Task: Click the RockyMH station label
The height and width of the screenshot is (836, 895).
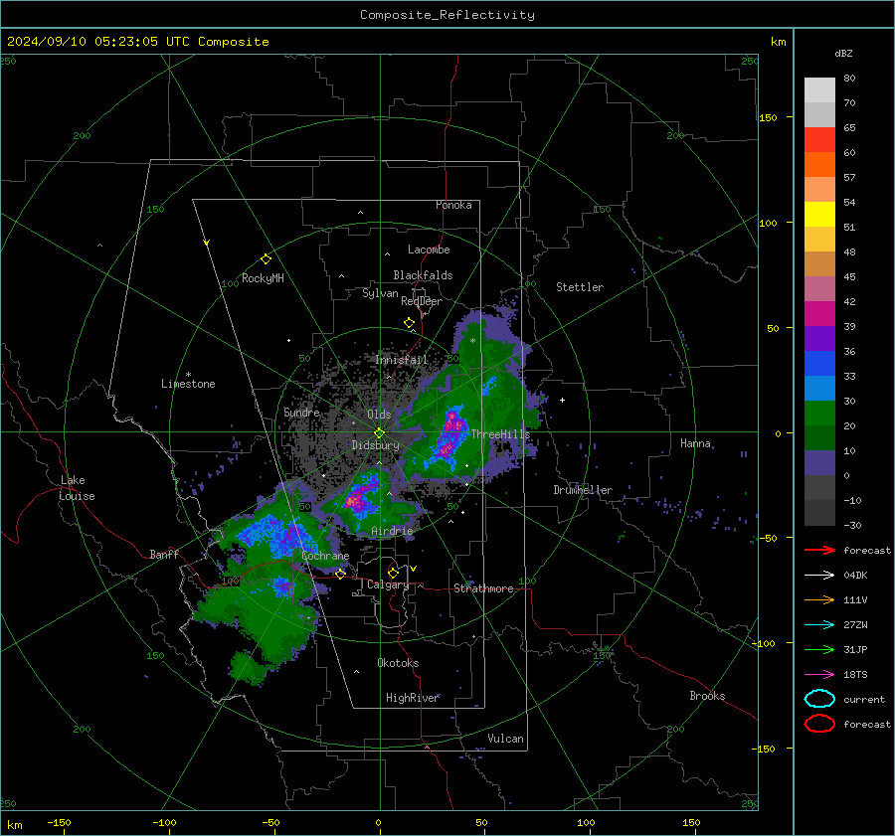Action: click(x=263, y=278)
